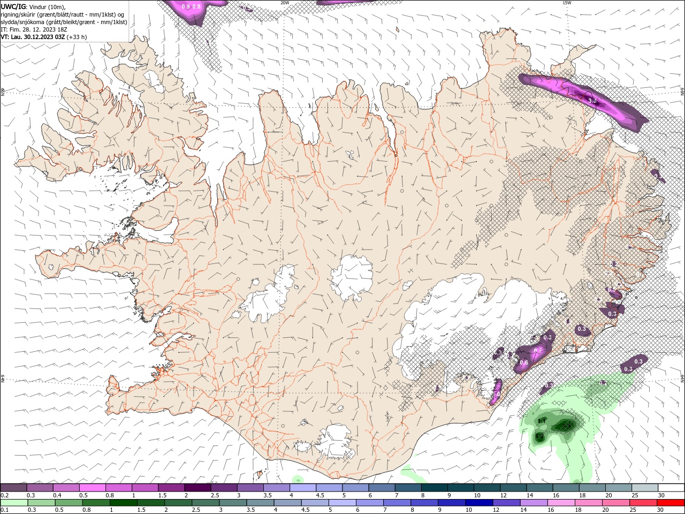Click the "15W" longitude label
Viewport: 685px width, 514px height.
click(x=566, y=3)
